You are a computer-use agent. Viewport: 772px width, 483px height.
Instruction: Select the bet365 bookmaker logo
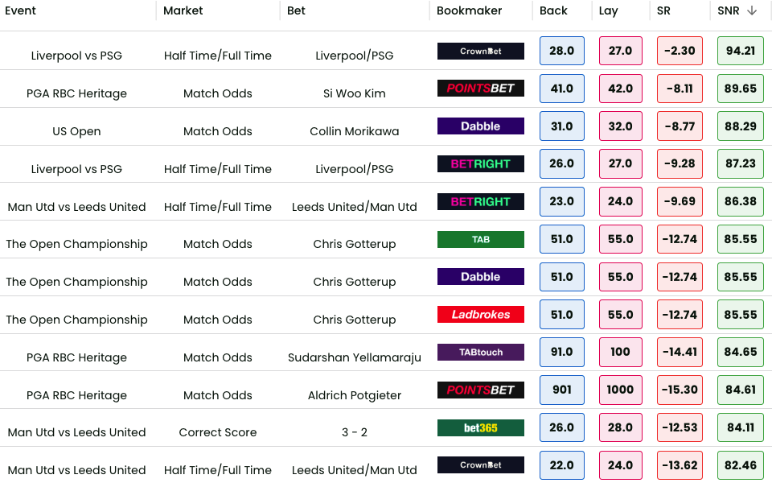tap(481, 427)
